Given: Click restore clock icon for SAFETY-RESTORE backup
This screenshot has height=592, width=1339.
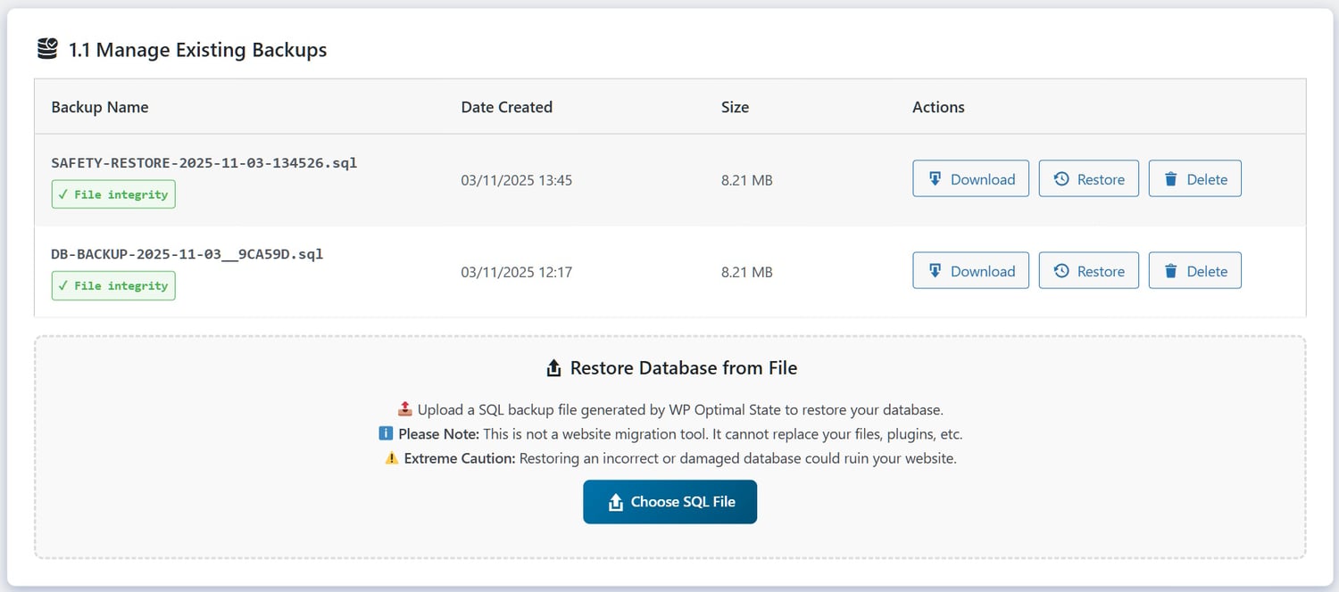Looking at the screenshot, I should click(1061, 179).
